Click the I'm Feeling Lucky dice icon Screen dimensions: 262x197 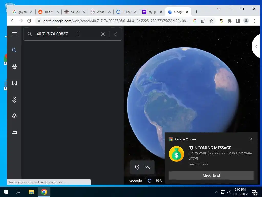tap(14, 83)
